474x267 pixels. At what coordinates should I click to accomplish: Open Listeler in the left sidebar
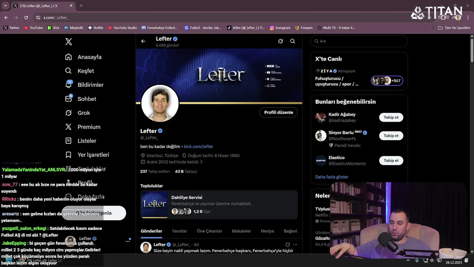pyautogui.click(x=80, y=141)
